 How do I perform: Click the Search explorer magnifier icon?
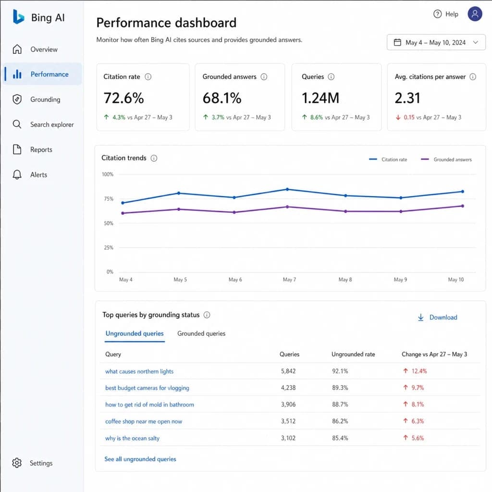17,124
